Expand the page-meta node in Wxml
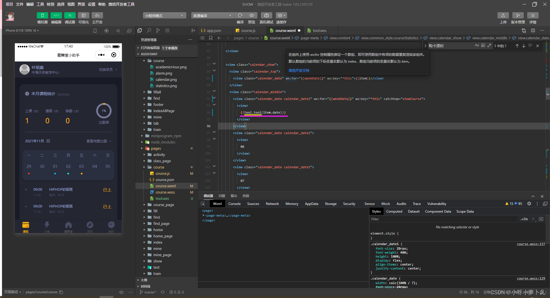Image resolution: width=550 pixels, height=298 pixels. pos(204,215)
